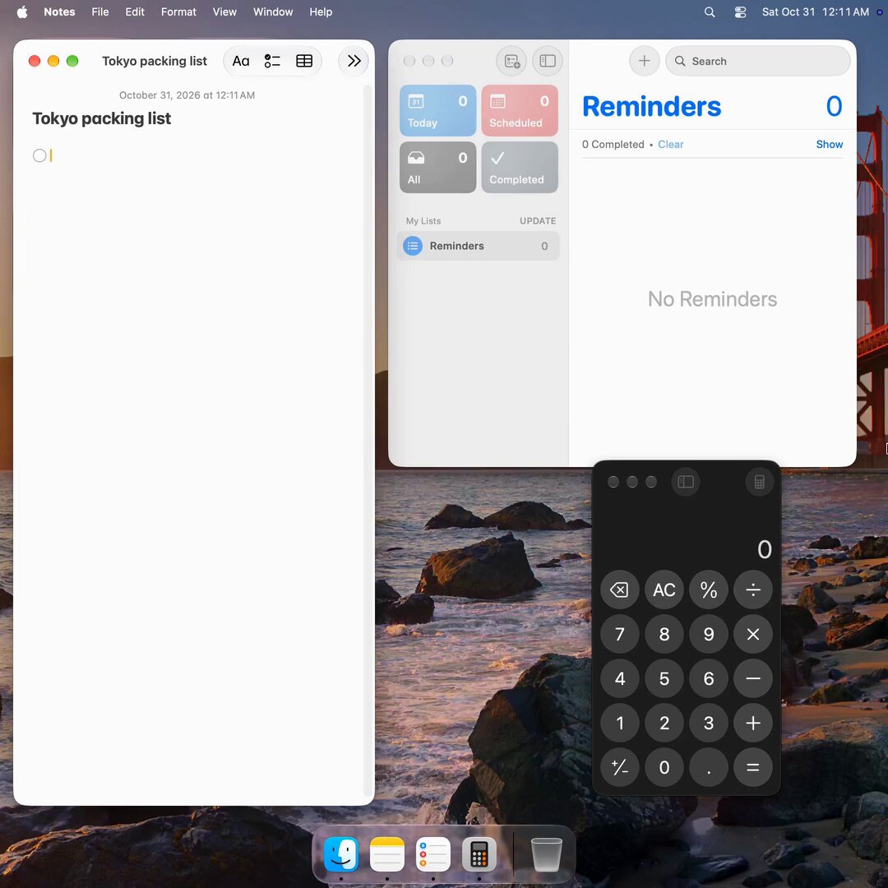Toggle the Calculator sidebar icon
The image size is (888, 888).
point(685,482)
